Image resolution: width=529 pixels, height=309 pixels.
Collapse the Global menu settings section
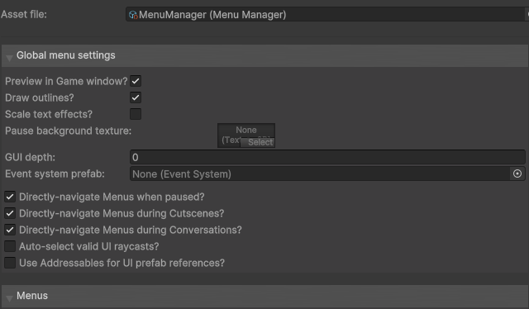coord(9,58)
